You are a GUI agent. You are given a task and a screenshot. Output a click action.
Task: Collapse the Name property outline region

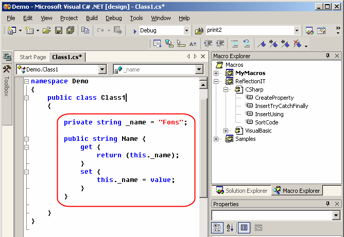[x=27, y=139]
